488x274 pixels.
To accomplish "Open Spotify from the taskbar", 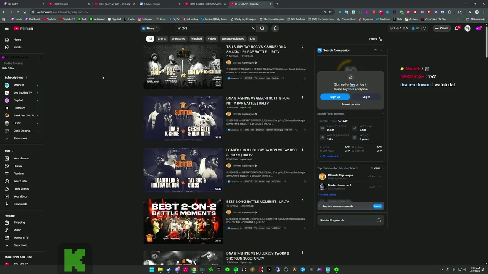I will click(236, 269).
